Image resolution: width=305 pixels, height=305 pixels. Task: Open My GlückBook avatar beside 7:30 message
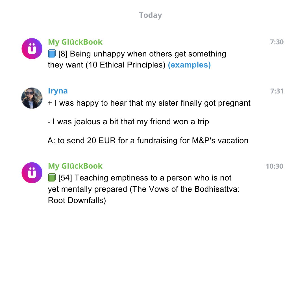click(32, 49)
